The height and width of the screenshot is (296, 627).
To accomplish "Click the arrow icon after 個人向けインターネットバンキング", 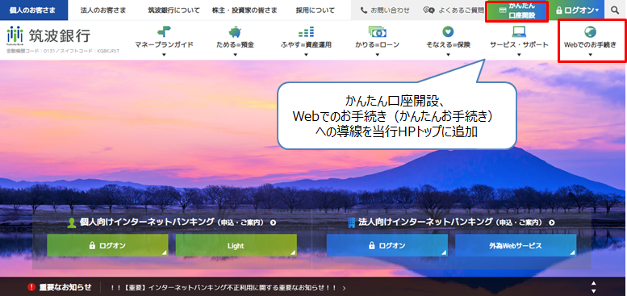I will point(273,223).
